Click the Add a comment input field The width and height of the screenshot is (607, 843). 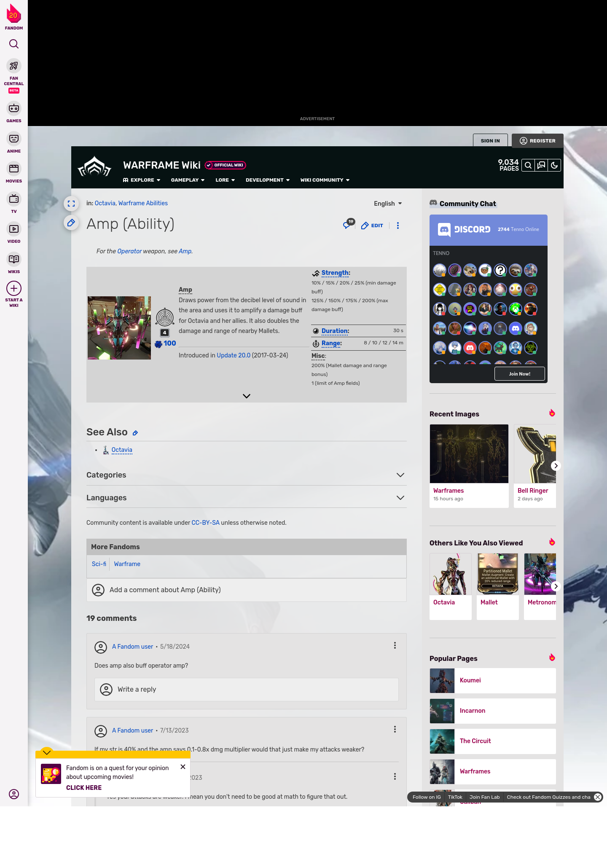coord(247,590)
